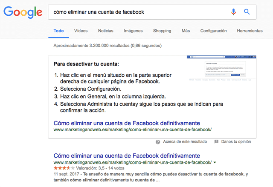Click Herramientas search tools
The image size is (273, 187).
click(x=250, y=31)
